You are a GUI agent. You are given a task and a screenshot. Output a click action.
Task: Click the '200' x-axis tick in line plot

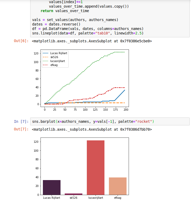[x=126, y=110]
